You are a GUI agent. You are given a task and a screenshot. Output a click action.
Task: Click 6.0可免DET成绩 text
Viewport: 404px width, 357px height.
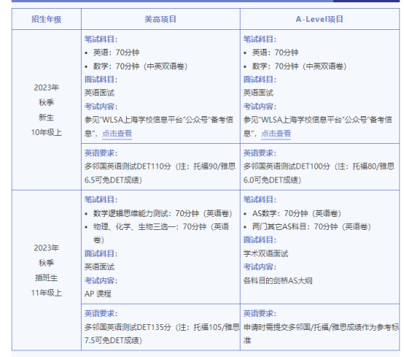(272, 180)
